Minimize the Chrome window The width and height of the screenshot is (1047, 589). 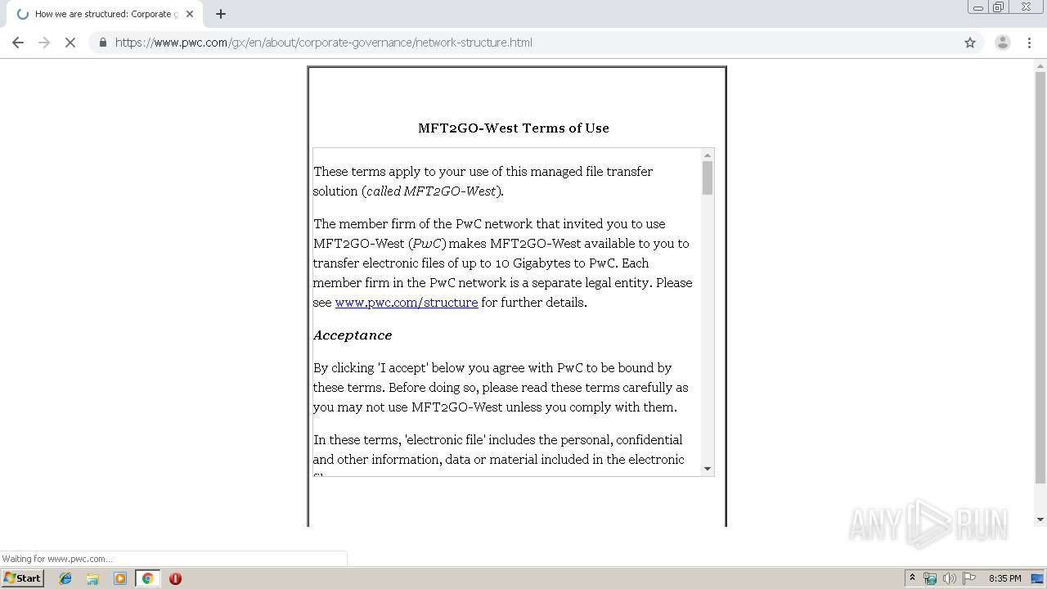977,7
